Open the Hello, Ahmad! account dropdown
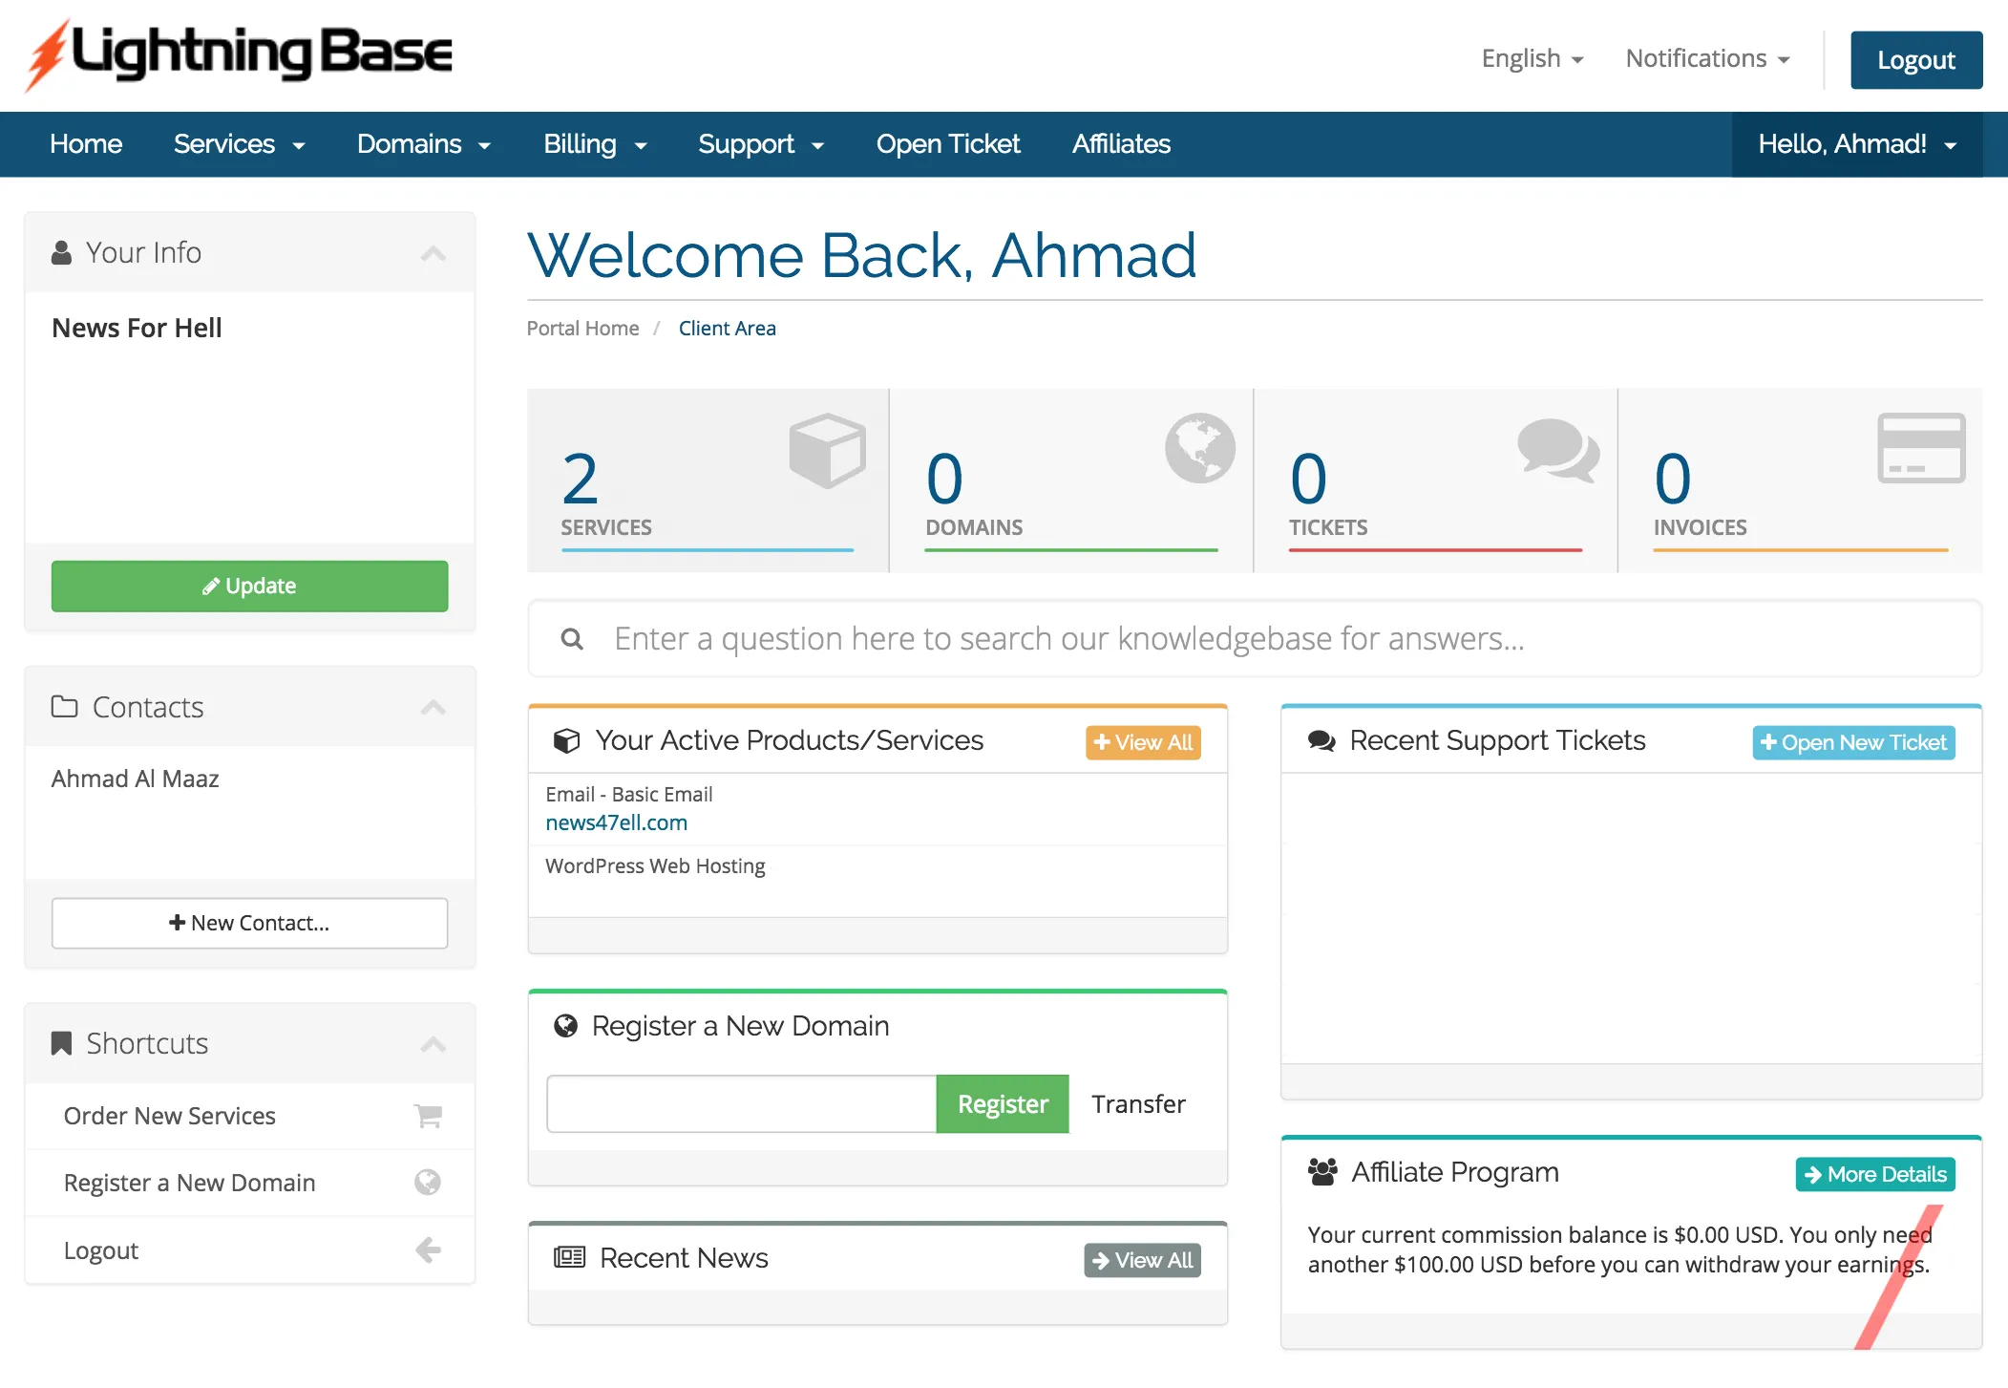This screenshot has width=2008, height=1388. (1856, 144)
